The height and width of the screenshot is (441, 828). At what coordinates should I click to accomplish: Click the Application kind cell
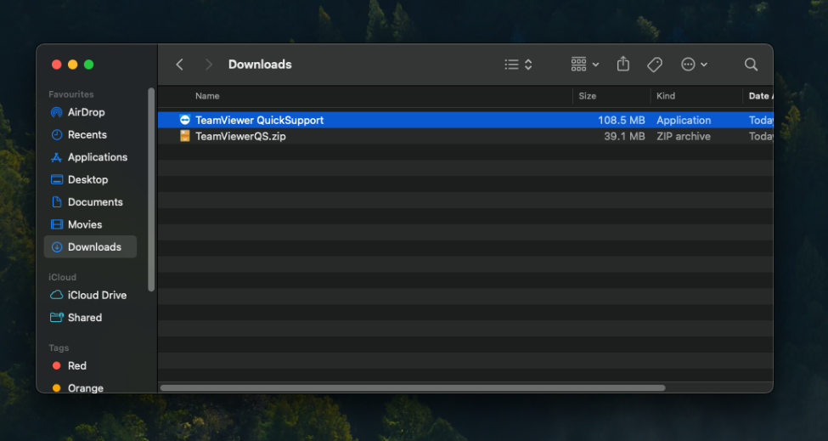(684, 120)
